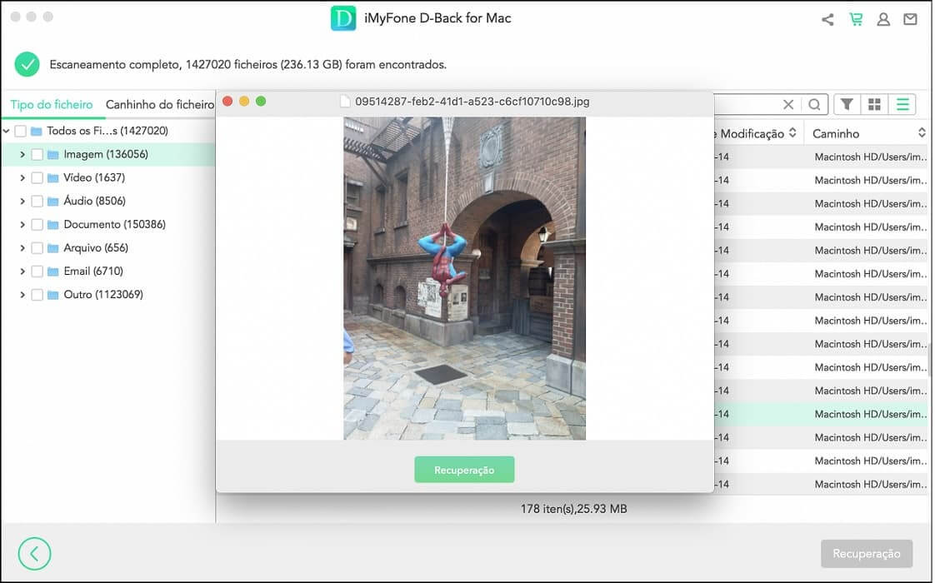Image resolution: width=935 pixels, height=583 pixels.
Task: Check the Documento checkbox
Action: click(37, 225)
